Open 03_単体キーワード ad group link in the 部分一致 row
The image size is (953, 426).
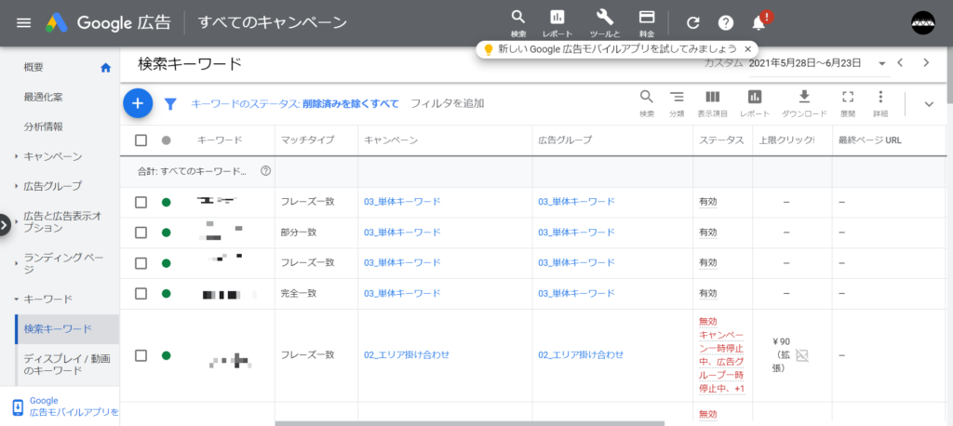pos(576,233)
